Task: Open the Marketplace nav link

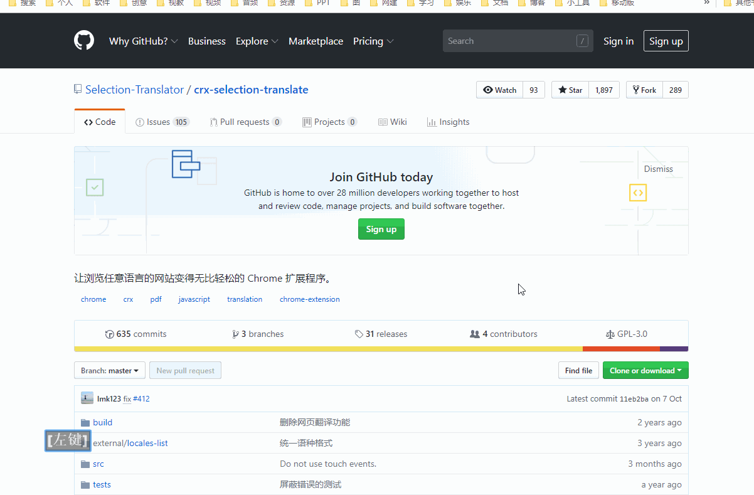Action: click(316, 41)
